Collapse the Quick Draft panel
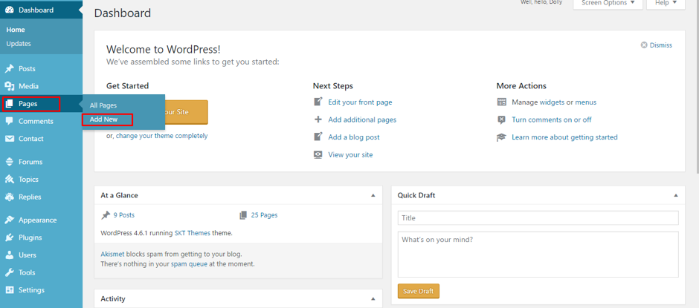The height and width of the screenshot is (308, 699). [x=676, y=195]
